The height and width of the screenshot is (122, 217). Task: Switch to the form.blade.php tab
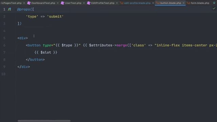(x=200, y=3)
